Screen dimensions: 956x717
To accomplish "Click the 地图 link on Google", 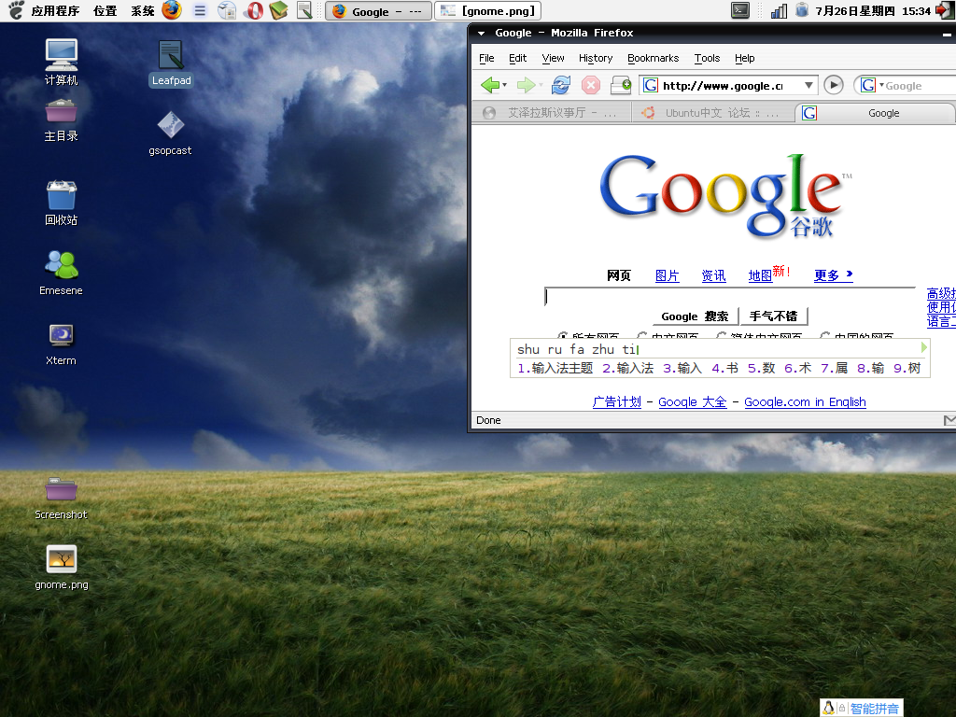I will coord(760,275).
